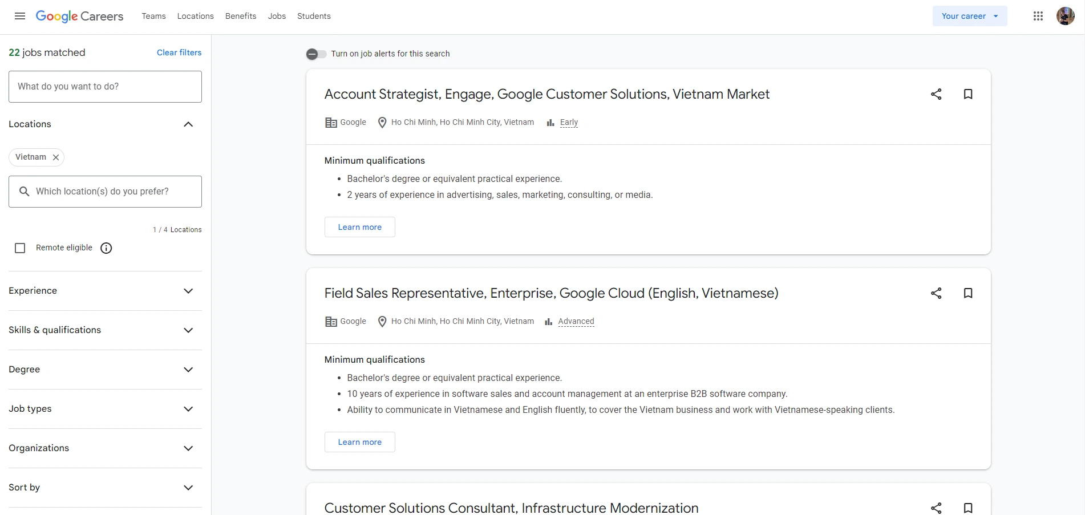Open the Google apps grid
Screen dimensions: 1085x515
(1038, 16)
